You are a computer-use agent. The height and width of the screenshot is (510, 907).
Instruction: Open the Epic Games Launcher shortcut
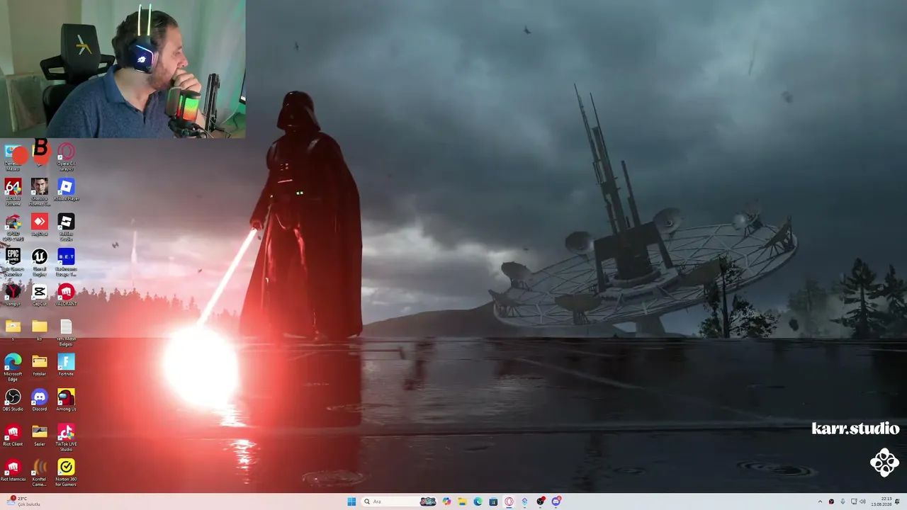tap(13, 261)
